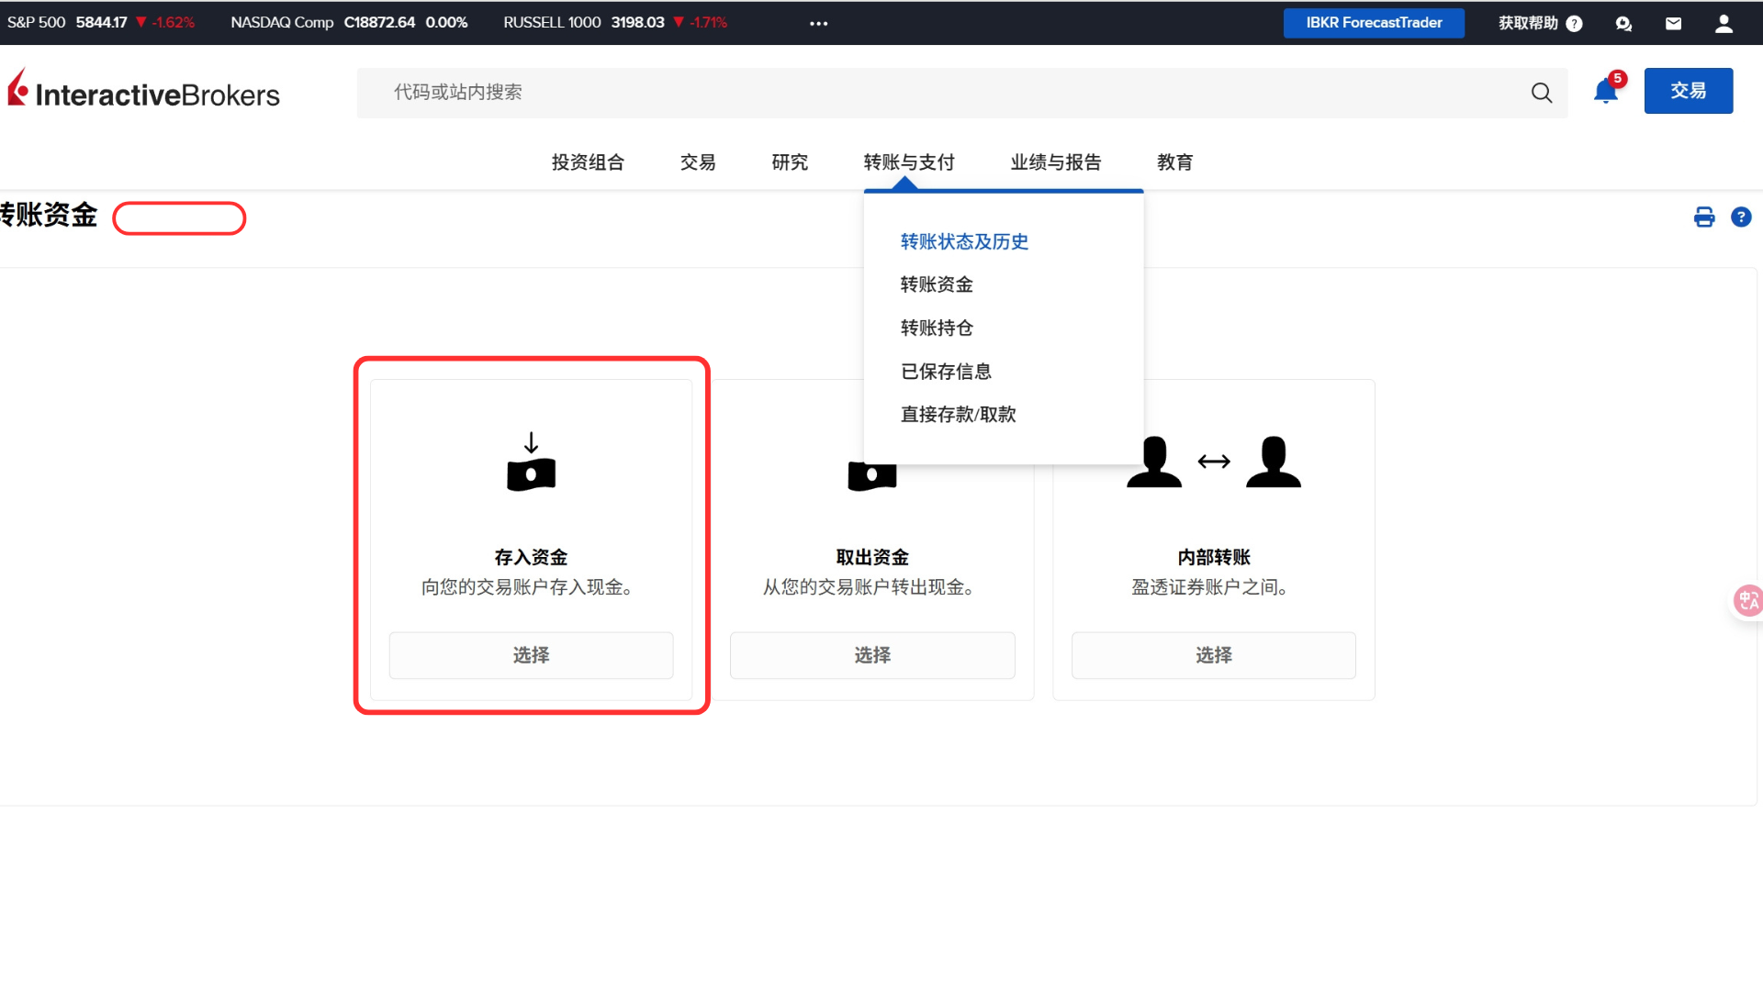This screenshot has height=991, width=1763.
Task: Click the translation widget at right edge
Action: click(1747, 600)
